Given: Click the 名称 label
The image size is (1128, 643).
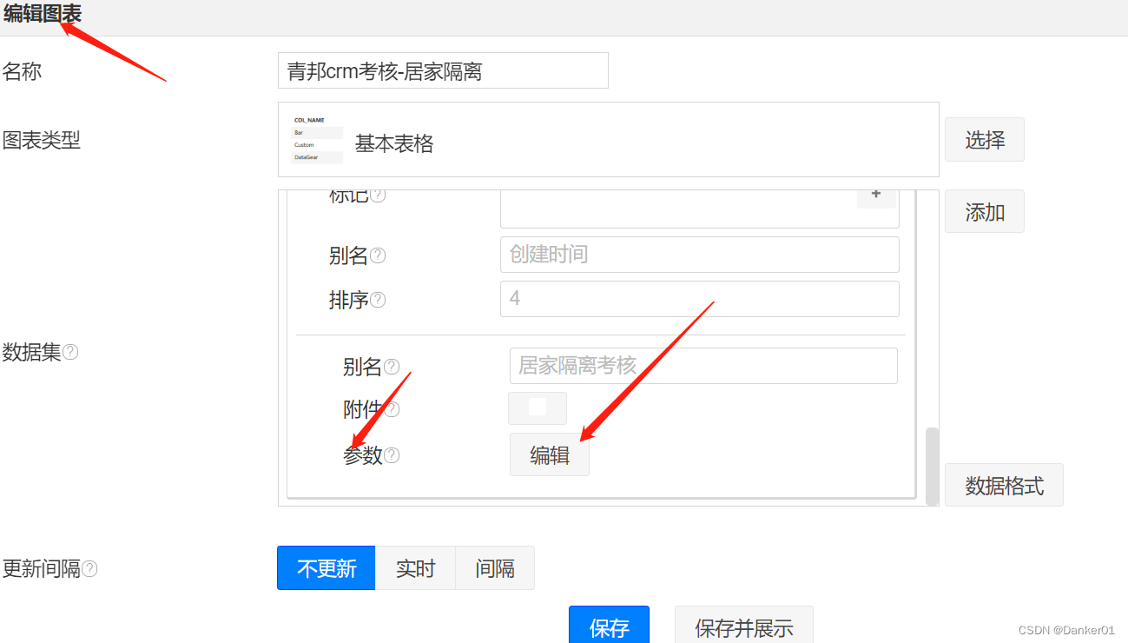Looking at the screenshot, I should (x=22, y=71).
